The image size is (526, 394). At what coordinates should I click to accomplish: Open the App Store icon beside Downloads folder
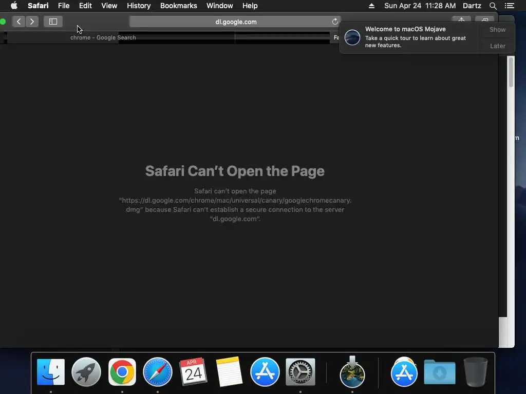[404, 372]
